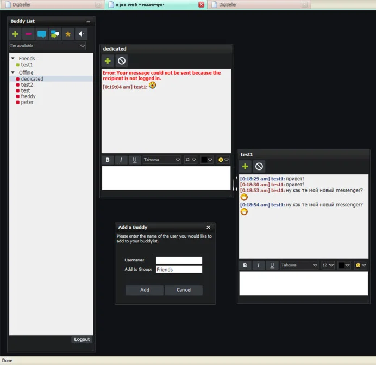Viewport: 376px width, 365px height.
Task: Select offline buddy test2
Action: pyautogui.click(x=27, y=84)
